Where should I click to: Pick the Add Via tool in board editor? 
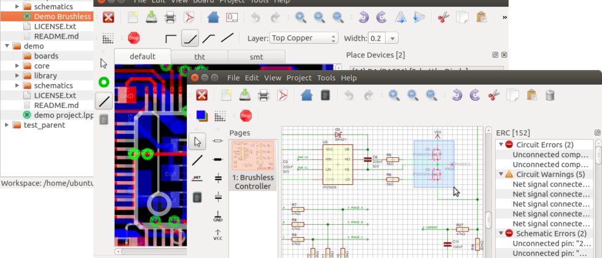(x=104, y=82)
